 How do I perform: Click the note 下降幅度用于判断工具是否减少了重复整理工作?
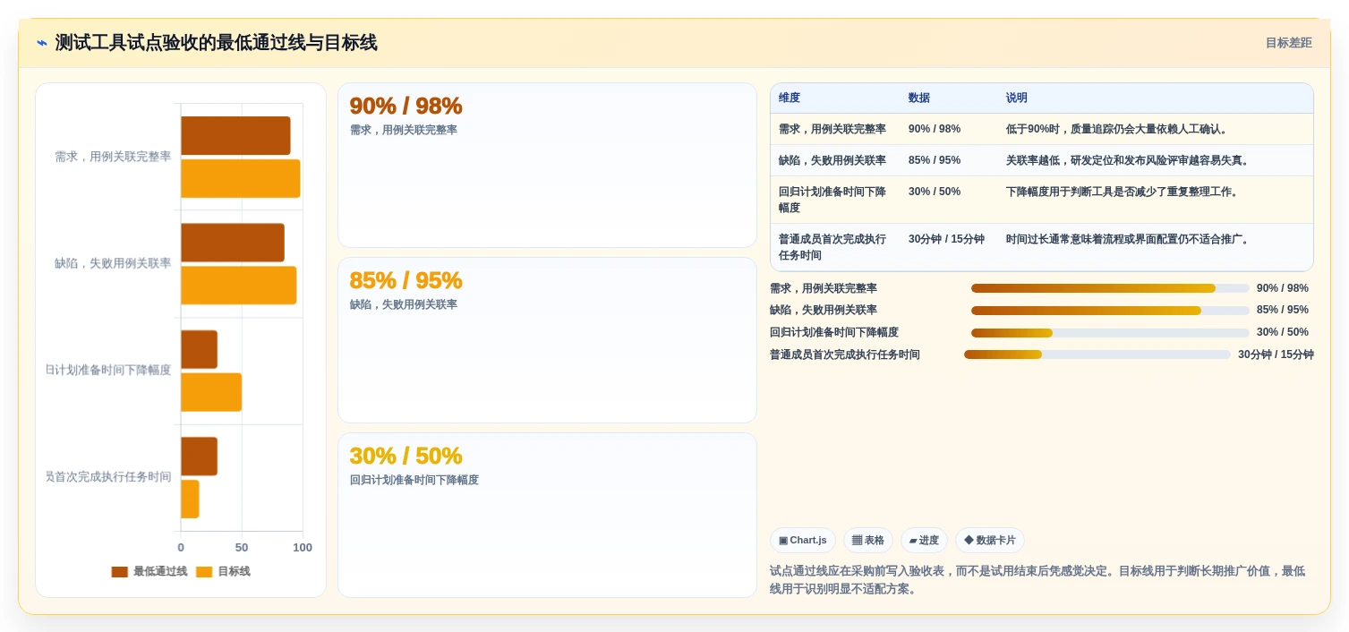1124,192
